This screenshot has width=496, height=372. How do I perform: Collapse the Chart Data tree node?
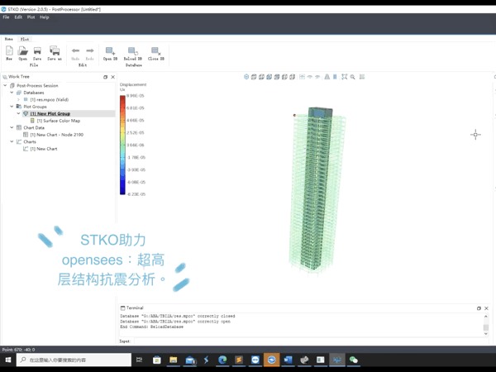12,127
